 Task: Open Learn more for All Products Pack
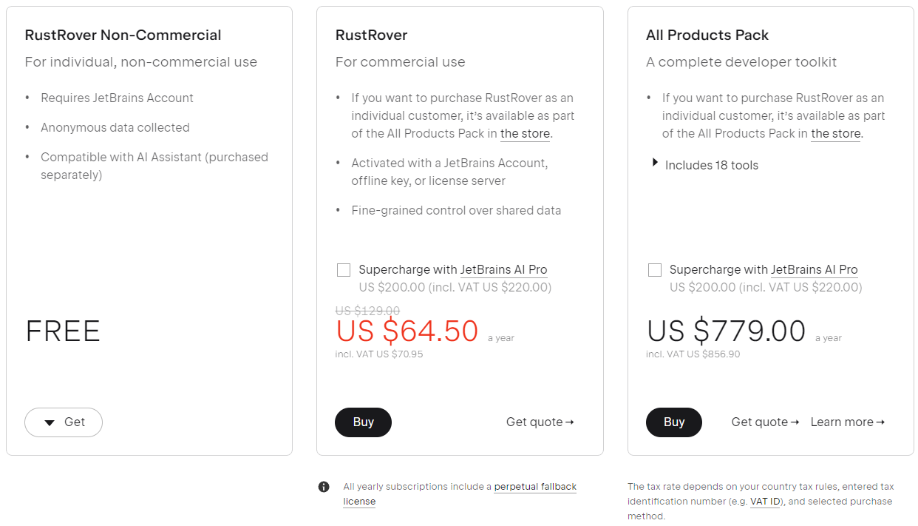point(847,422)
